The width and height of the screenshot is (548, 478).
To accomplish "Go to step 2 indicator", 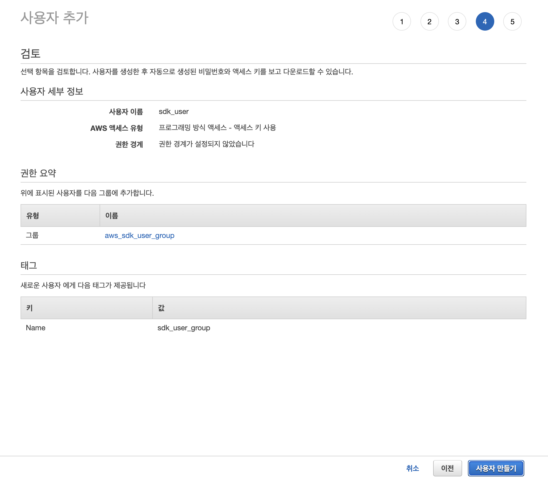I will coord(429,22).
